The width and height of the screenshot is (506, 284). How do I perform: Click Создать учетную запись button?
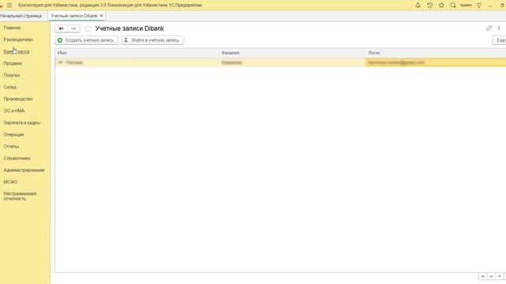coord(86,40)
